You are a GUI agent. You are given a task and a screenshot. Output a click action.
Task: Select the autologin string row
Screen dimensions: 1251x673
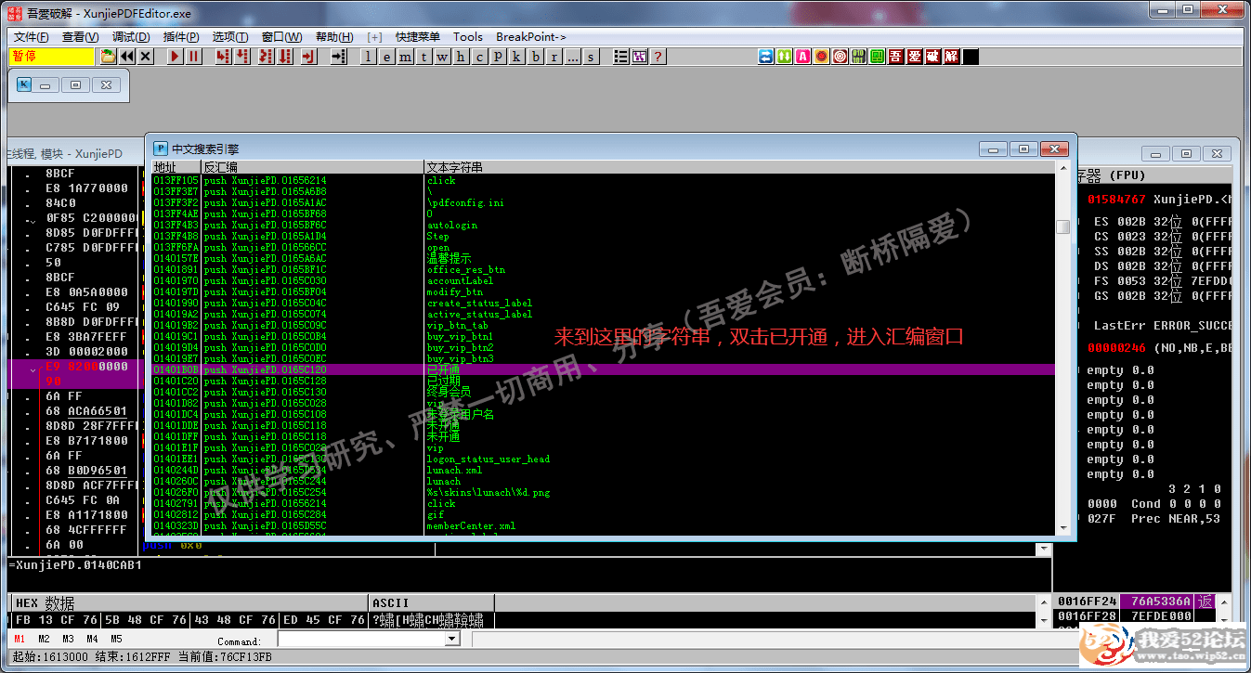[x=604, y=225]
